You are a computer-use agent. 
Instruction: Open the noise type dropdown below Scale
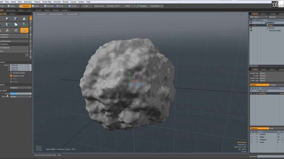[x=20, y=97]
